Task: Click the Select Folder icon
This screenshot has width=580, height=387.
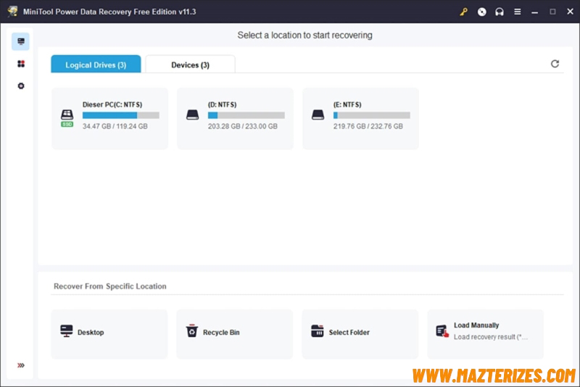Action: tap(318, 331)
